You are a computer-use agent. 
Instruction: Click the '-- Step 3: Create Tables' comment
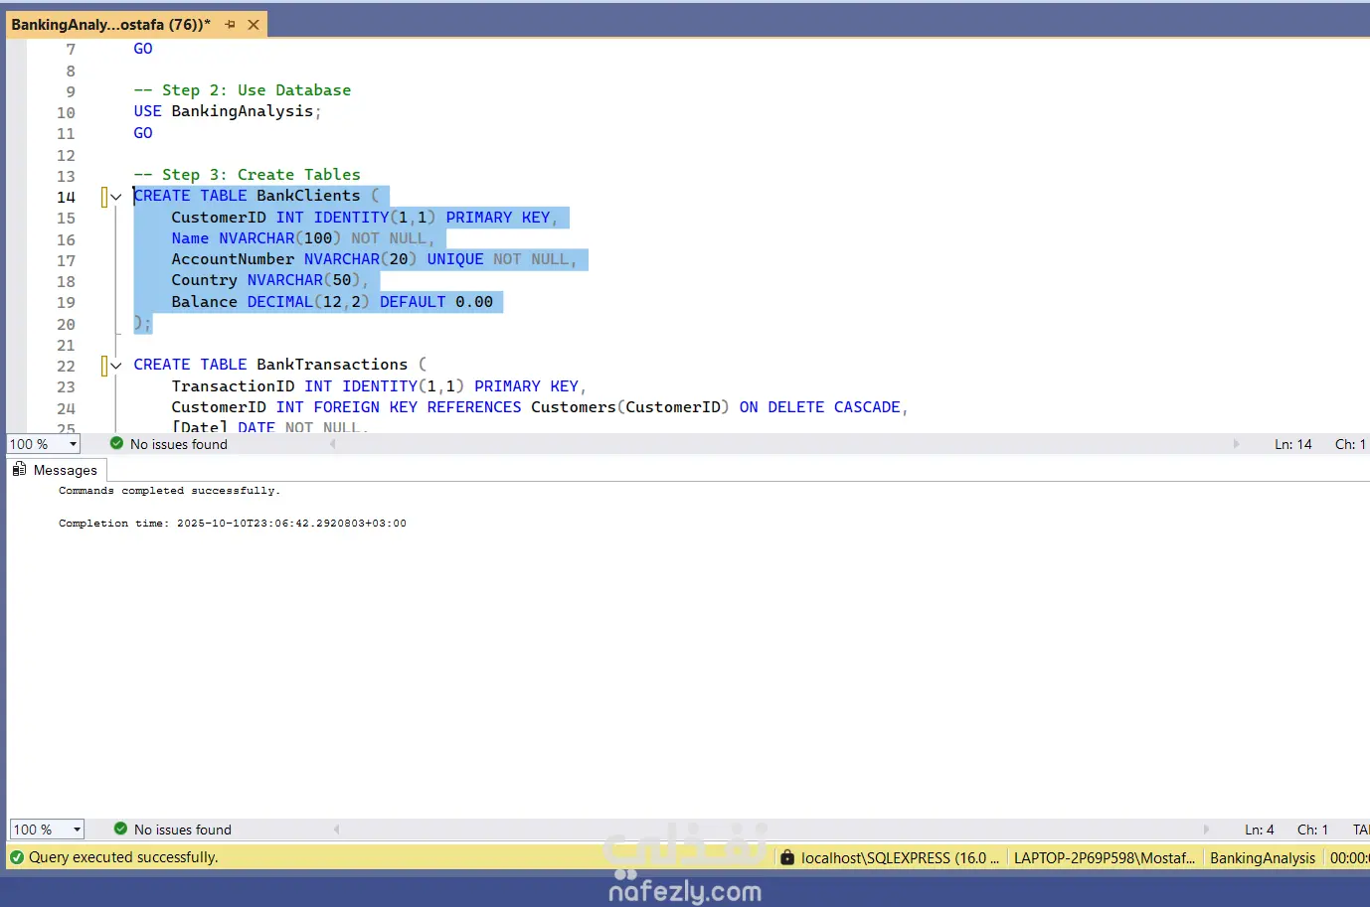[x=247, y=175]
